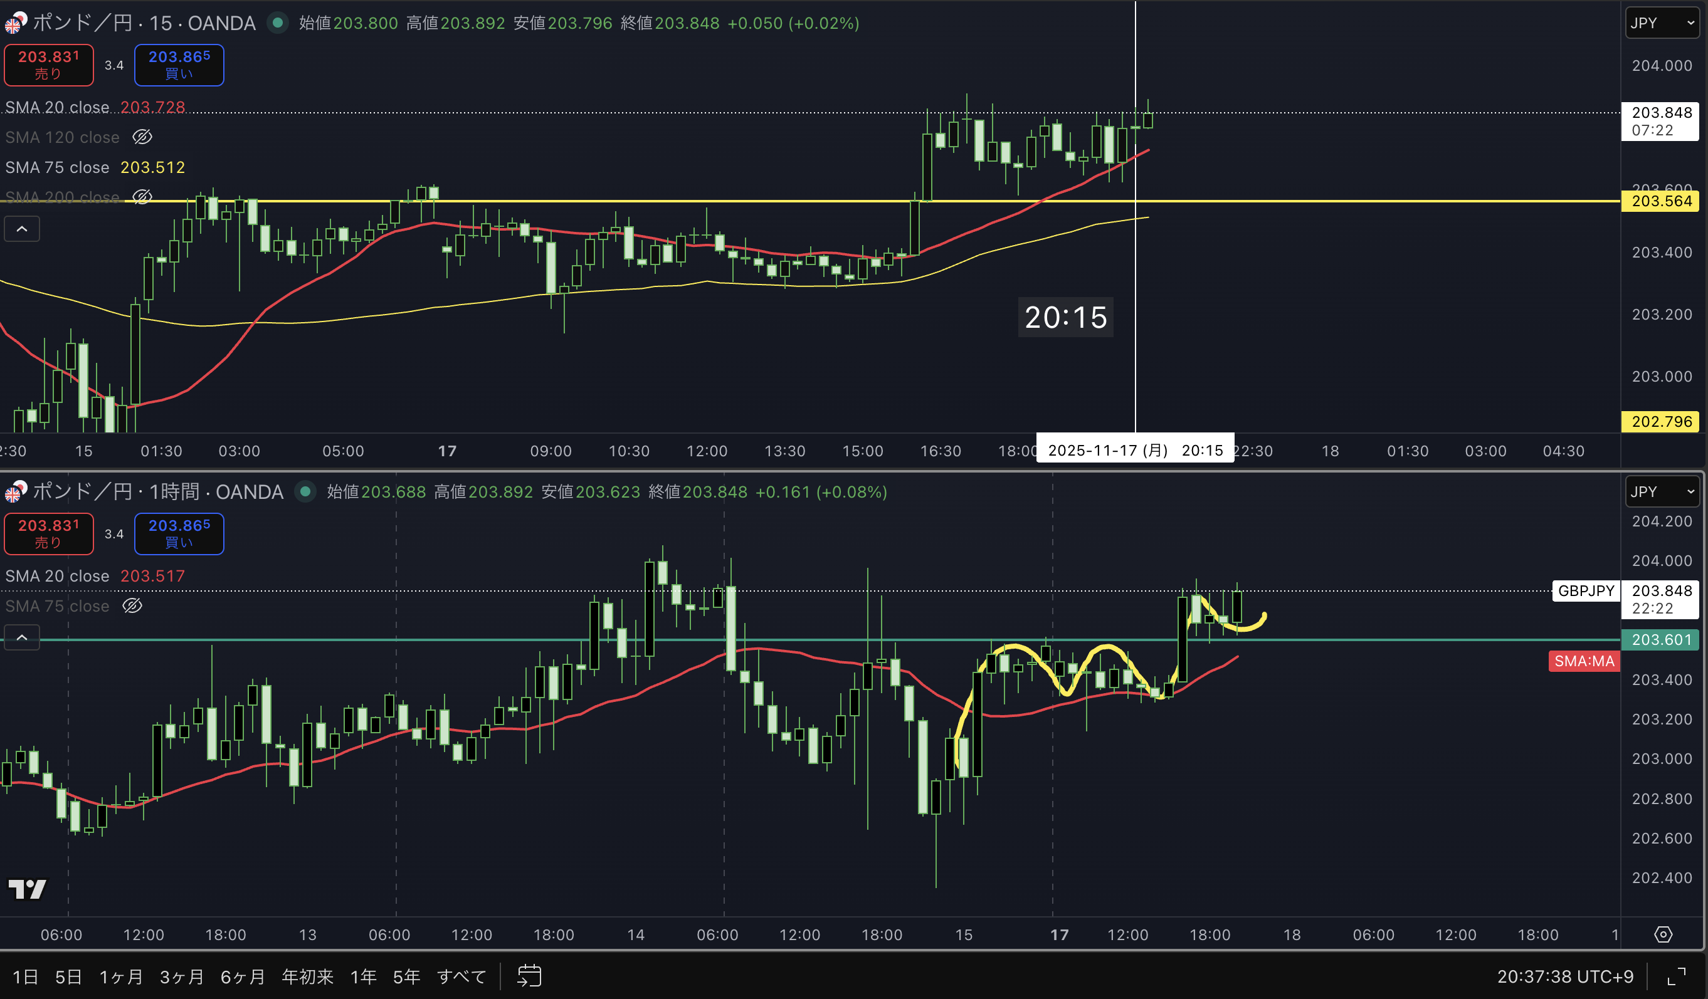The height and width of the screenshot is (999, 1708).
Task: Click the fullscreen expand icon at bottom right
Action: (x=1676, y=976)
